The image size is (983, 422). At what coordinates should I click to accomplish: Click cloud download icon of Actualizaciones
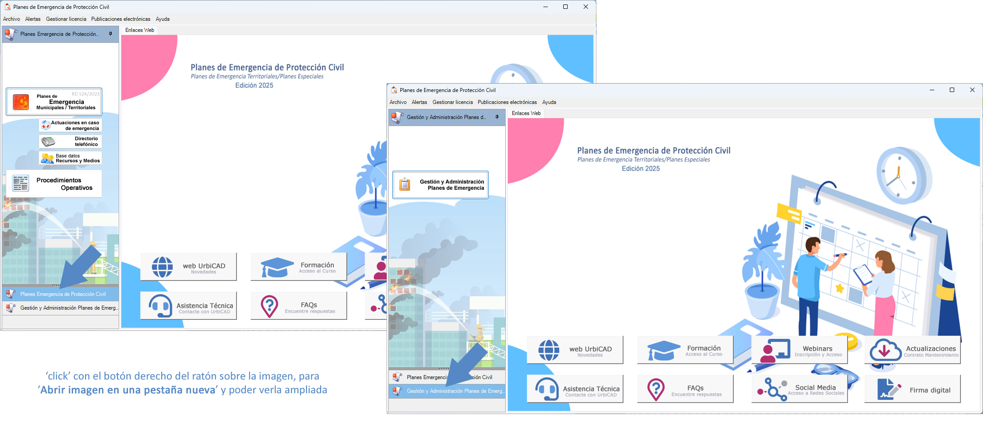885,350
